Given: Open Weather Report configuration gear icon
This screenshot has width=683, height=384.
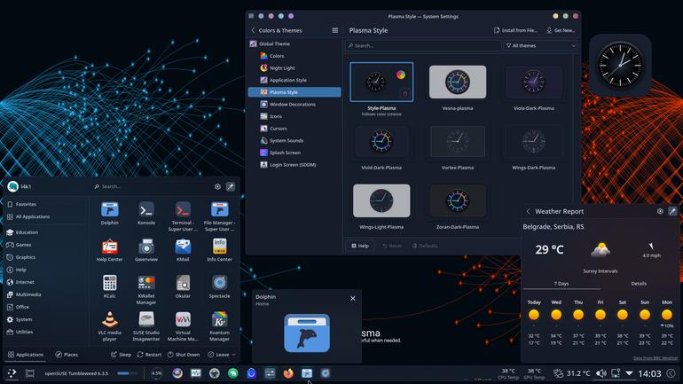Looking at the screenshot, I should click(x=660, y=211).
